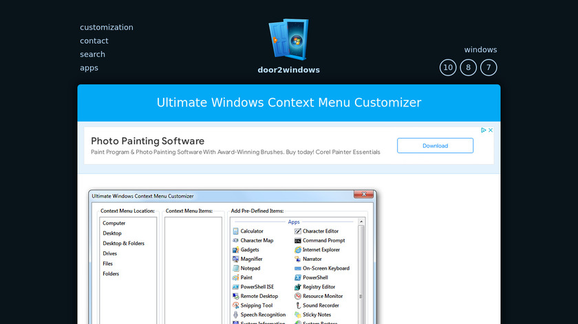Click the scroll up arrow of Apps list
The height and width of the screenshot is (324, 578).
click(362, 222)
